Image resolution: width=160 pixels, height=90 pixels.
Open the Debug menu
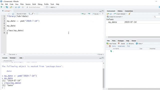[40, 4]
